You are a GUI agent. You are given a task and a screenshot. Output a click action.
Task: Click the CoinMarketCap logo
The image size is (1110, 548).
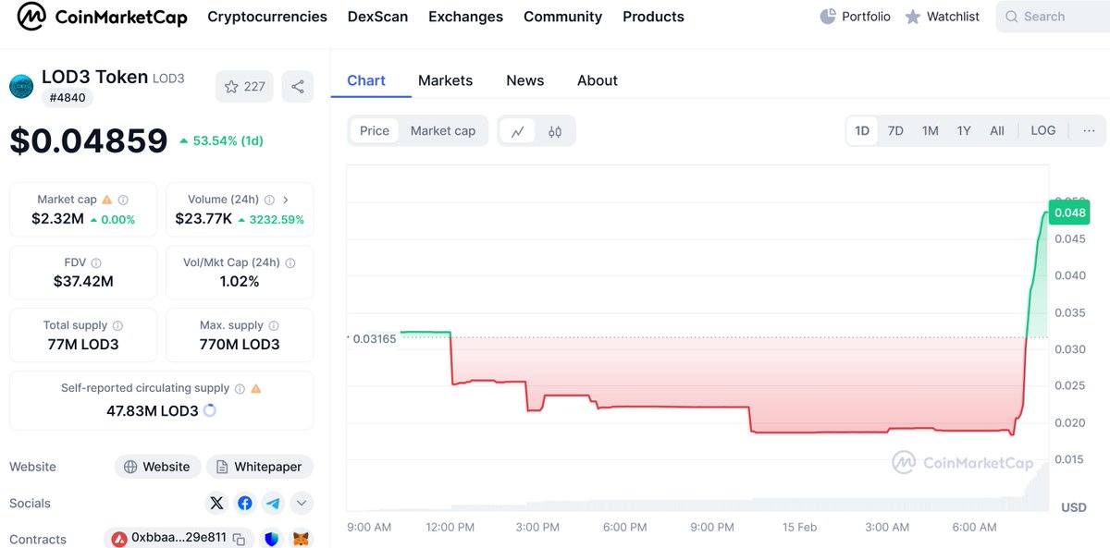103,17
